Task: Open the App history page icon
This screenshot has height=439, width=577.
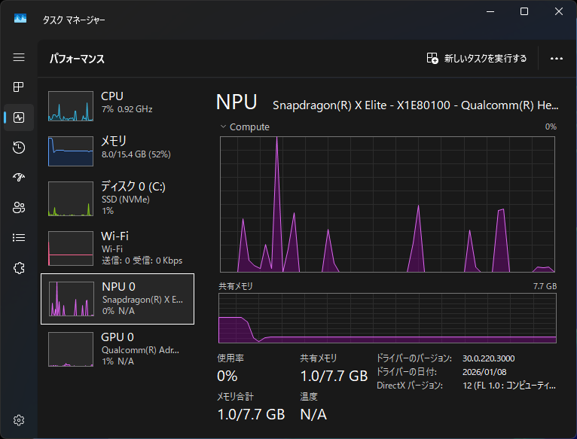Action: (x=19, y=148)
